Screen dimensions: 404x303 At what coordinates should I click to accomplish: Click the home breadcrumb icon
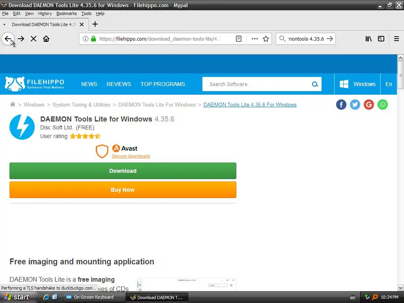12,104
